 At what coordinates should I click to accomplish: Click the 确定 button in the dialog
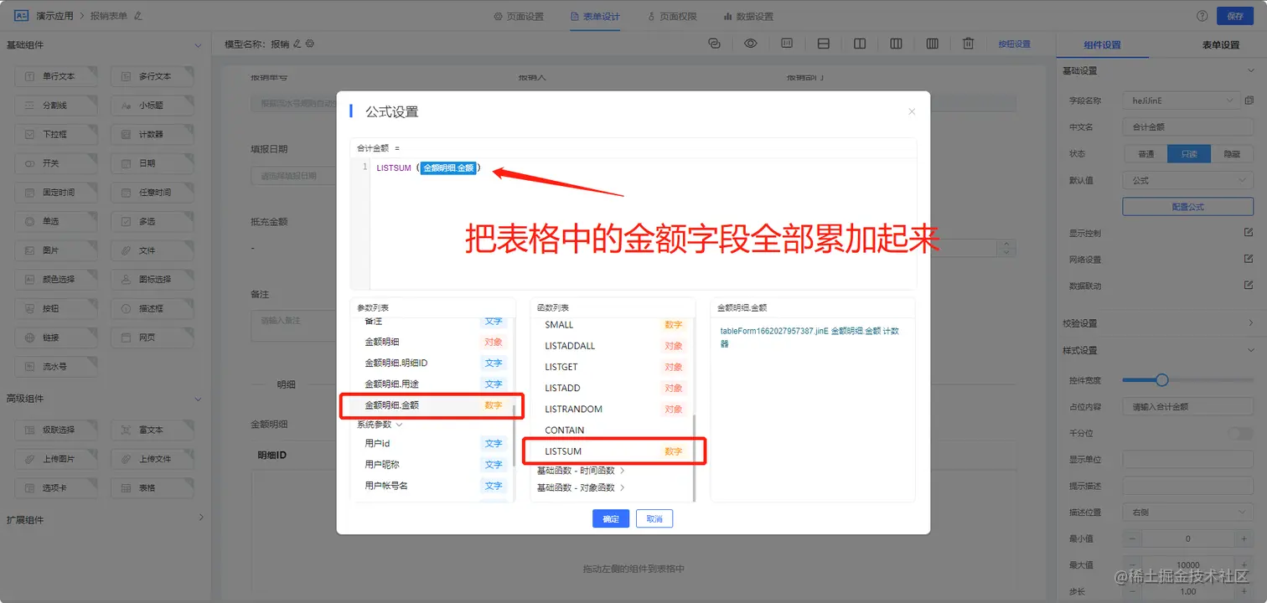click(611, 519)
